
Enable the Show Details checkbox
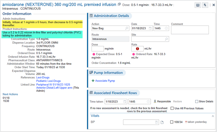click(x=197, y=102)
